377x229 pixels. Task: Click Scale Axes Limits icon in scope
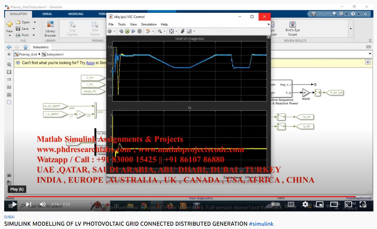(x=171, y=31)
